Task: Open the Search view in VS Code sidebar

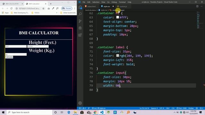Action: pyautogui.click(x=80, y=14)
